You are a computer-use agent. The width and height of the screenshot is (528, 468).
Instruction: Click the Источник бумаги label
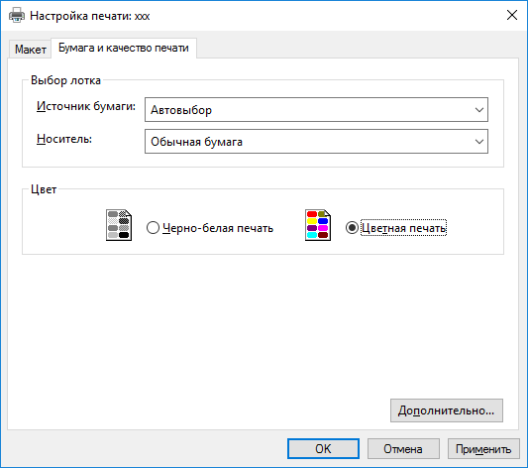pos(86,106)
